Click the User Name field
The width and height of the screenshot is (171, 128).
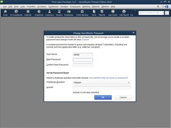pyautogui.click(x=83, y=55)
